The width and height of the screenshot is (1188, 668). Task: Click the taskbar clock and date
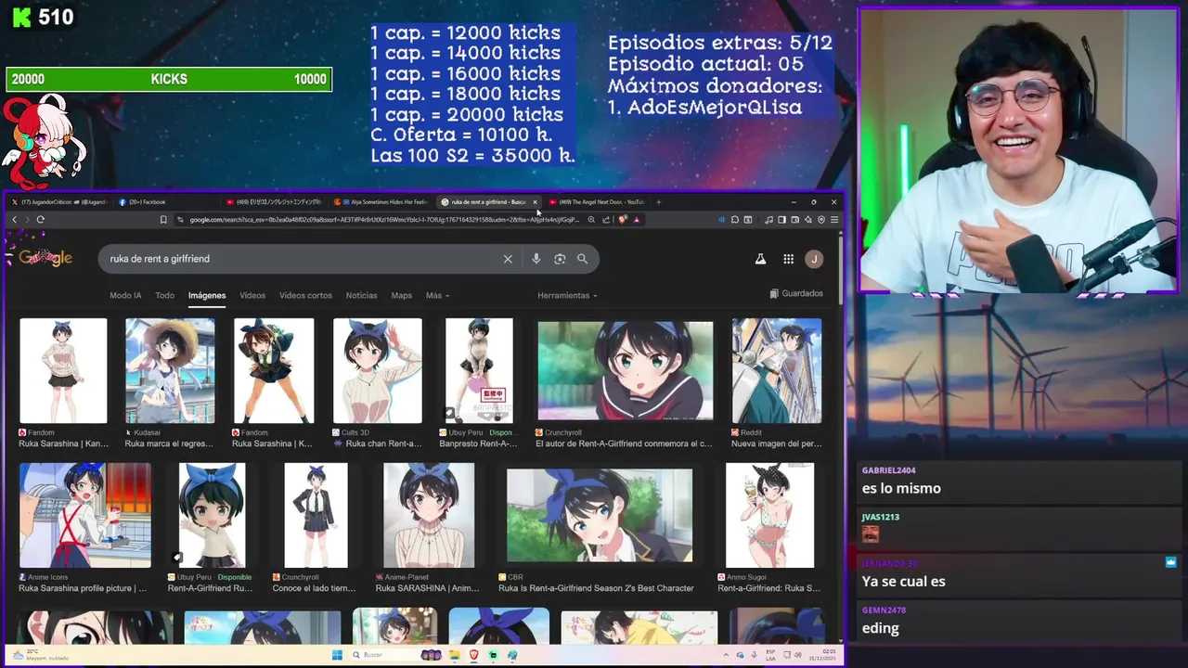(821, 655)
